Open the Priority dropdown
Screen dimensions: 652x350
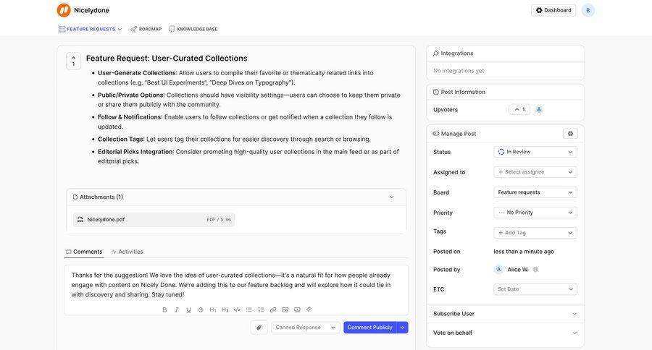point(535,213)
